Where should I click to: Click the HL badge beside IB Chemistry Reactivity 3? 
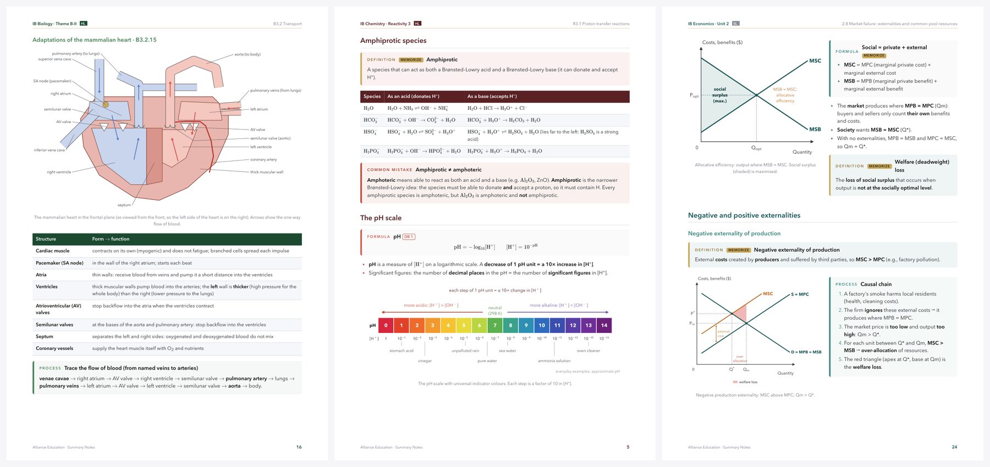pyautogui.click(x=417, y=24)
